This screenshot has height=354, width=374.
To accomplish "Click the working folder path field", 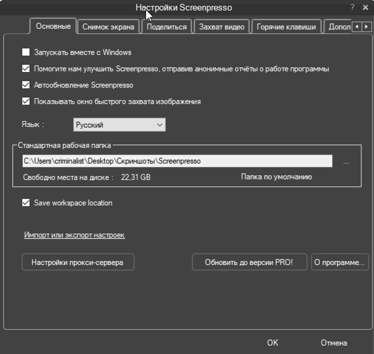I will pyautogui.click(x=177, y=161).
